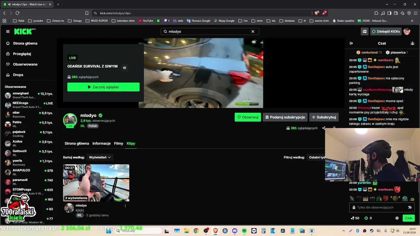Expand the Filtruj według dropdown

tap(316, 157)
